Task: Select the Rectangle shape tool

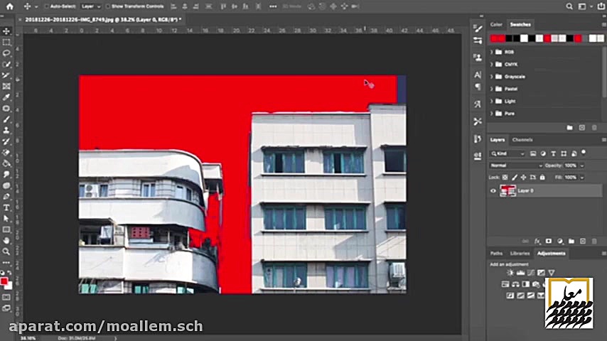Action: [6, 229]
